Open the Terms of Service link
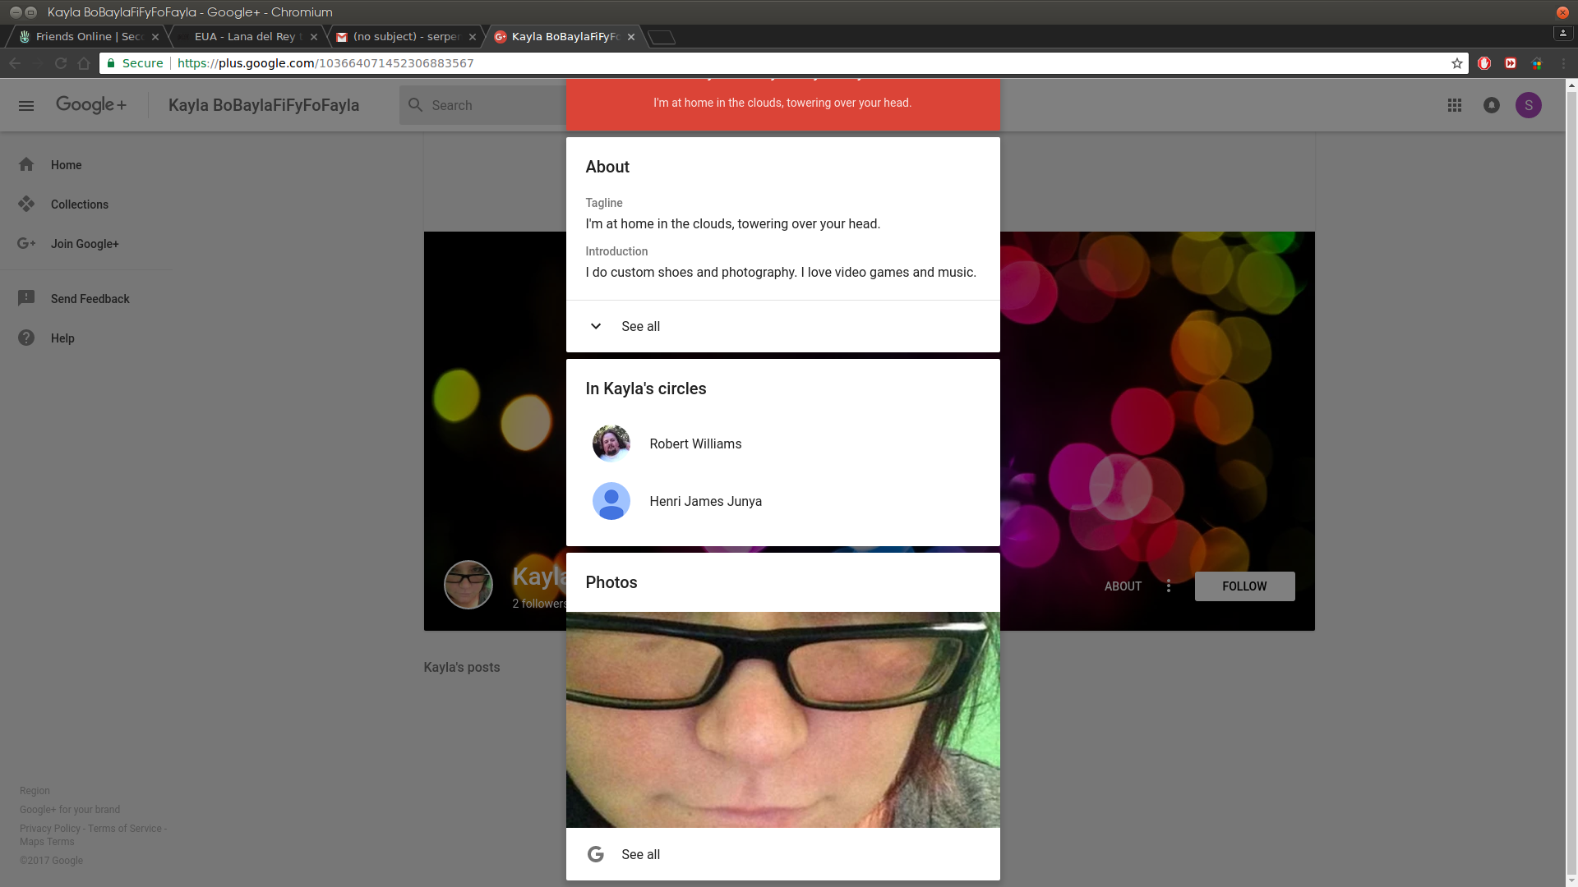The height and width of the screenshot is (887, 1578). [x=125, y=828]
